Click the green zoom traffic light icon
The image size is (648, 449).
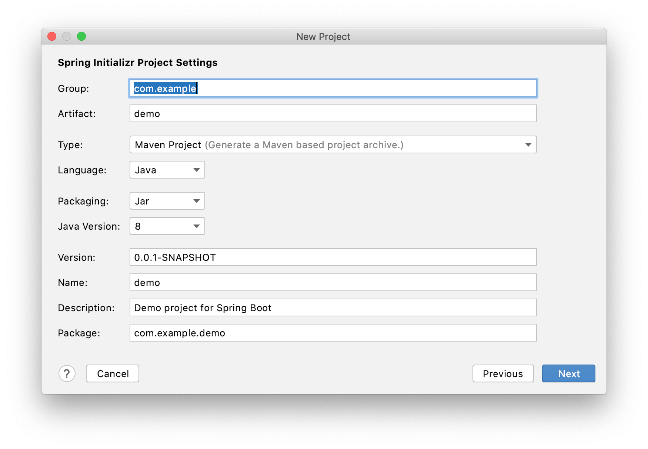tap(81, 36)
